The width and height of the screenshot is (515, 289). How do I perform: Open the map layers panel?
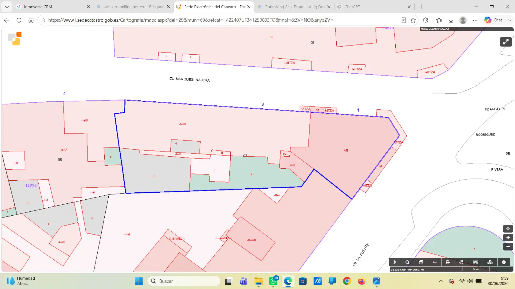tap(421, 262)
